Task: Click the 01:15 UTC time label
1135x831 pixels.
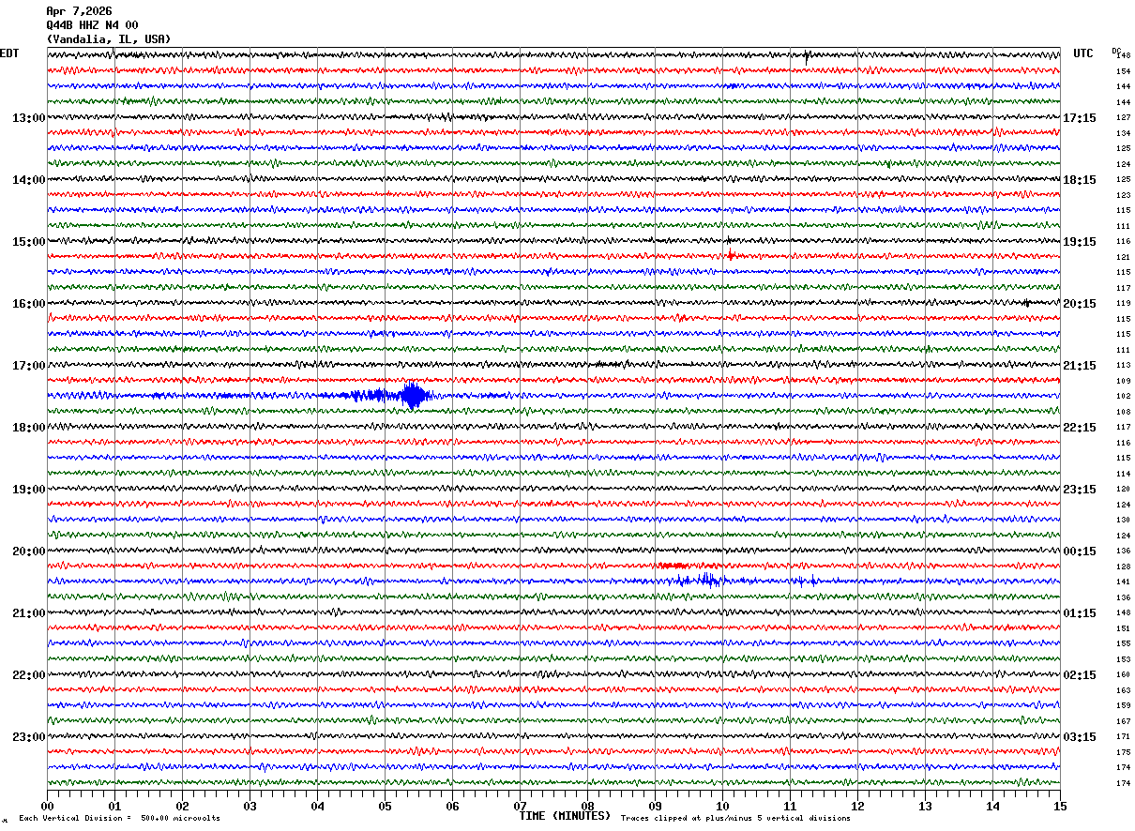Action: click(1080, 613)
